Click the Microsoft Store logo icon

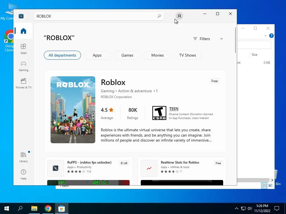21,16
